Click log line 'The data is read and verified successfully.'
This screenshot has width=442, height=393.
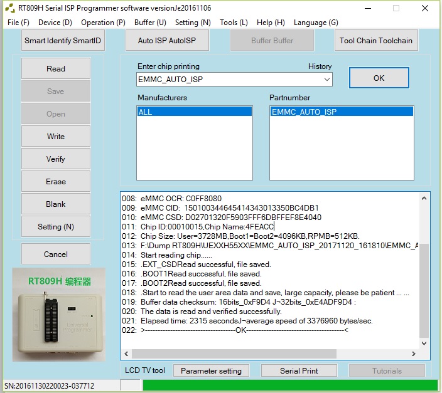[202, 312]
